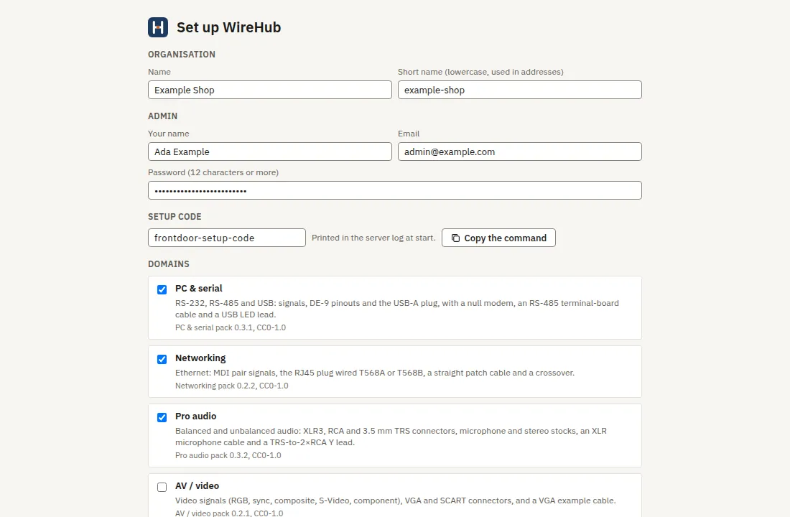Click the 'Password (12 characters or more)' label

click(213, 172)
